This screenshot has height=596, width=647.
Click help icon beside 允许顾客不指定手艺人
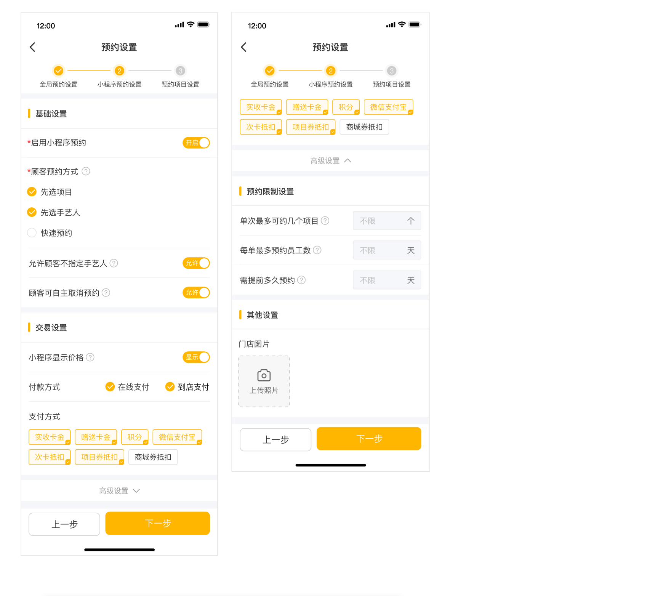114,263
